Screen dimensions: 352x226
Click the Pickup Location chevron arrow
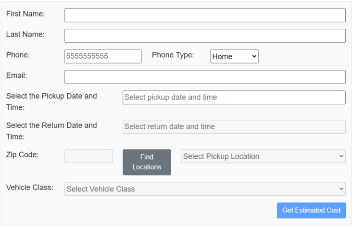(x=341, y=156)
